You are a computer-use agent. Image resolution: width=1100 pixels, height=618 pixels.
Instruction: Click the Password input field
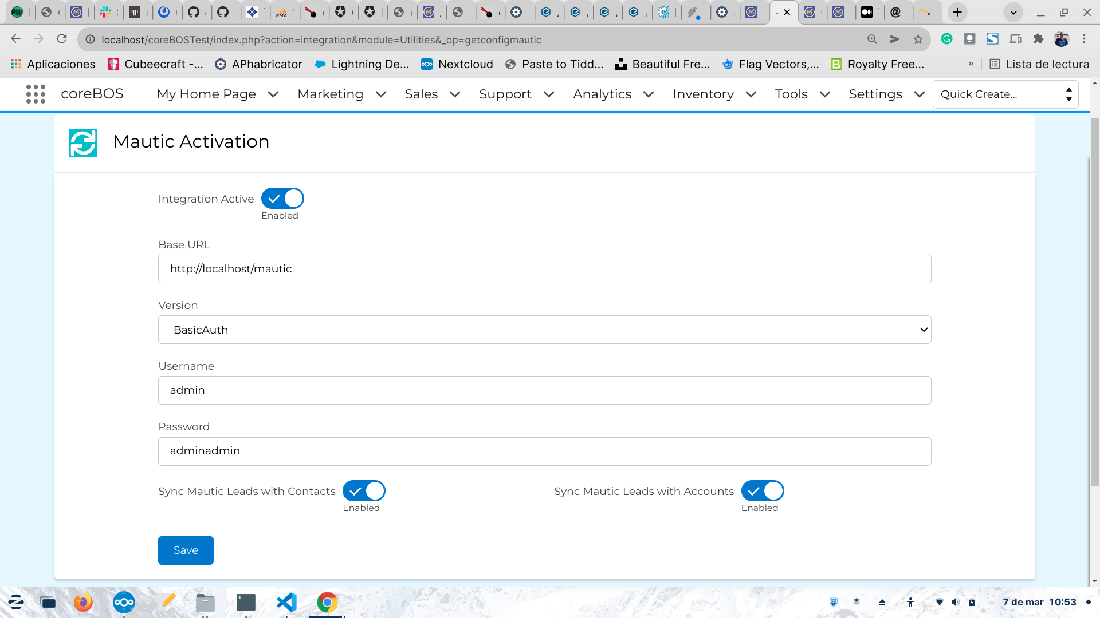(544, 451)
